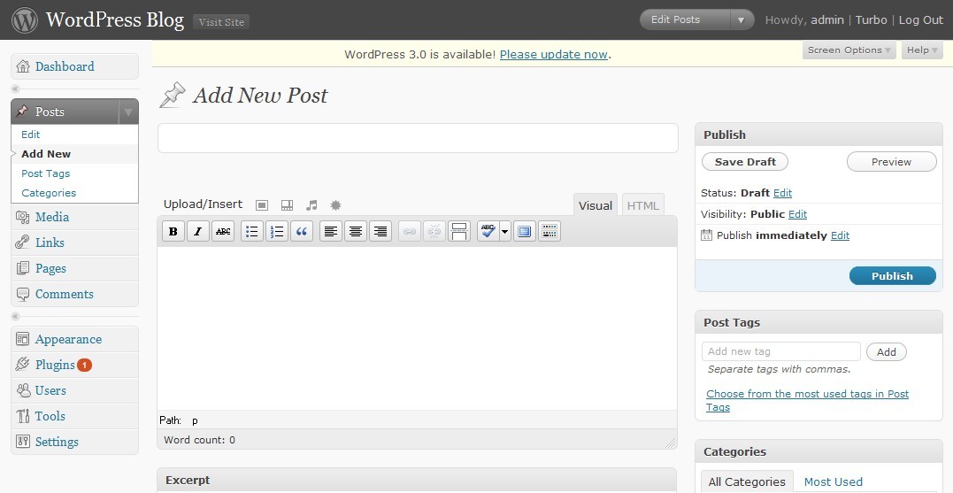Click the Add tag button
The height and width of the screenshot is (493, 953).
click(886, 352)
